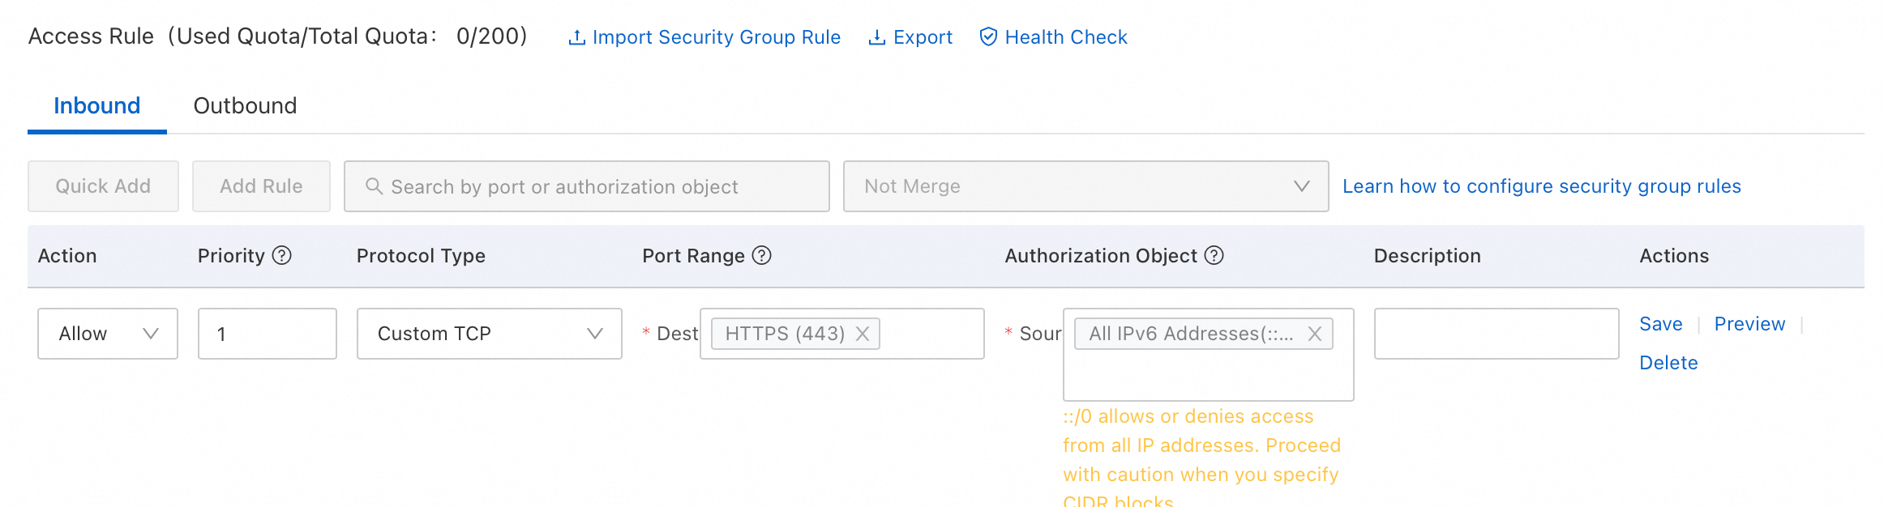Click the Add Rule button

tap(261, 186)
